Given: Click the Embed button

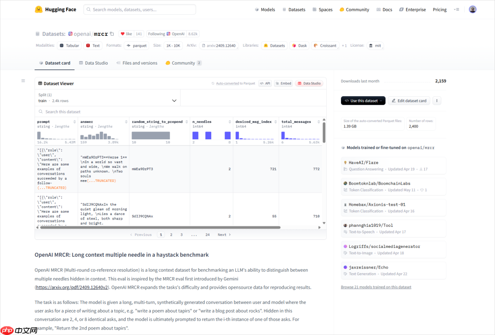Looking at the screenshot, I should tap(283, 83).
